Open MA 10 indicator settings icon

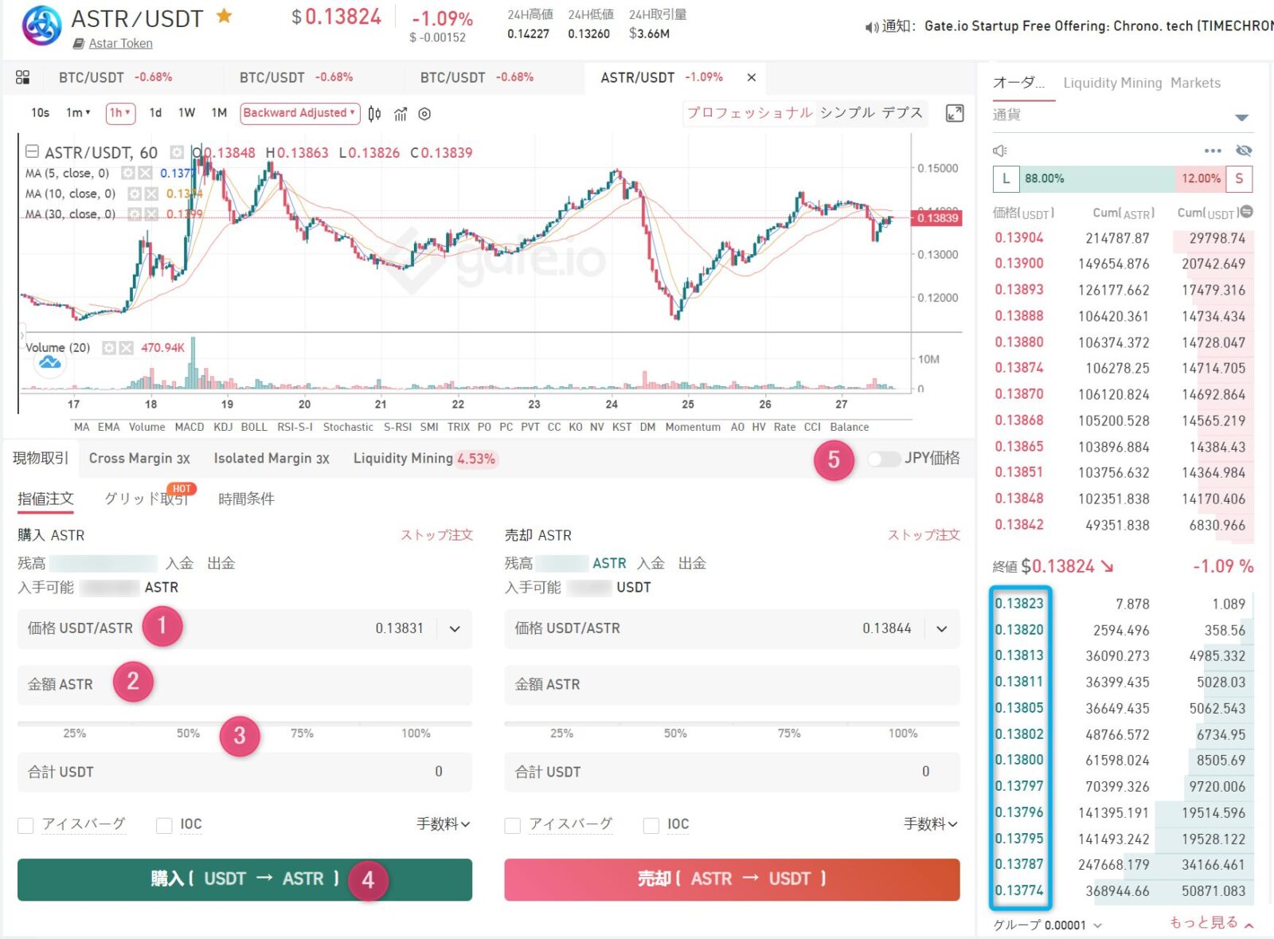tap(135, 194)
